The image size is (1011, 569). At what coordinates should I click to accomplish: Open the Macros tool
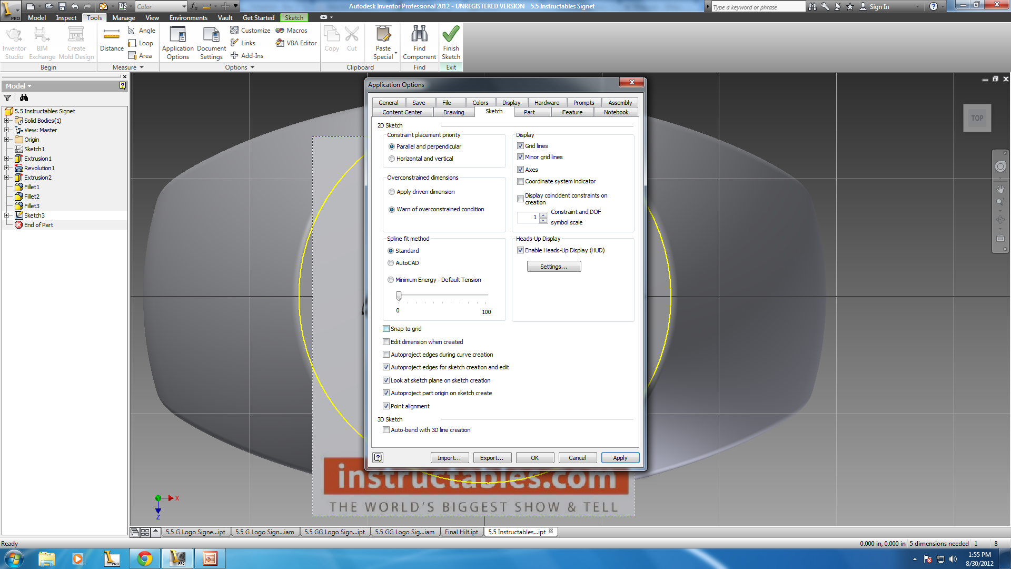[x=291, y=31]
